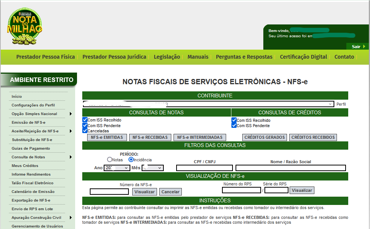Click the CPF / CNPJ input field
370x229 pixels.
[204, 168]
